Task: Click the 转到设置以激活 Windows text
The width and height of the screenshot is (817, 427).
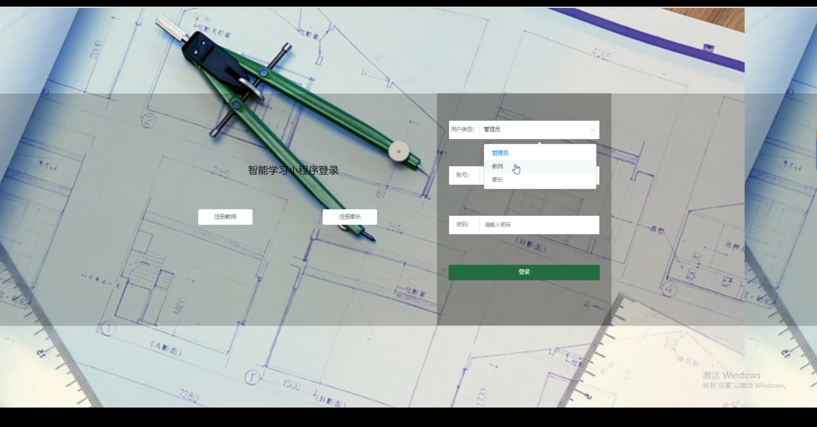Action: 744,386
